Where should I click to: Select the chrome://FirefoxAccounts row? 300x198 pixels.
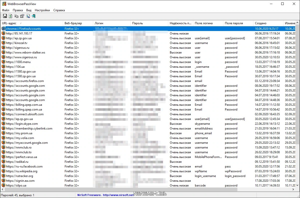coord(148,29)
